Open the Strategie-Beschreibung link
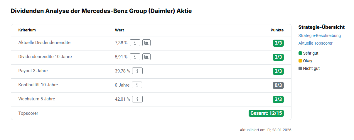354x140 pixels. pos(319,36)
